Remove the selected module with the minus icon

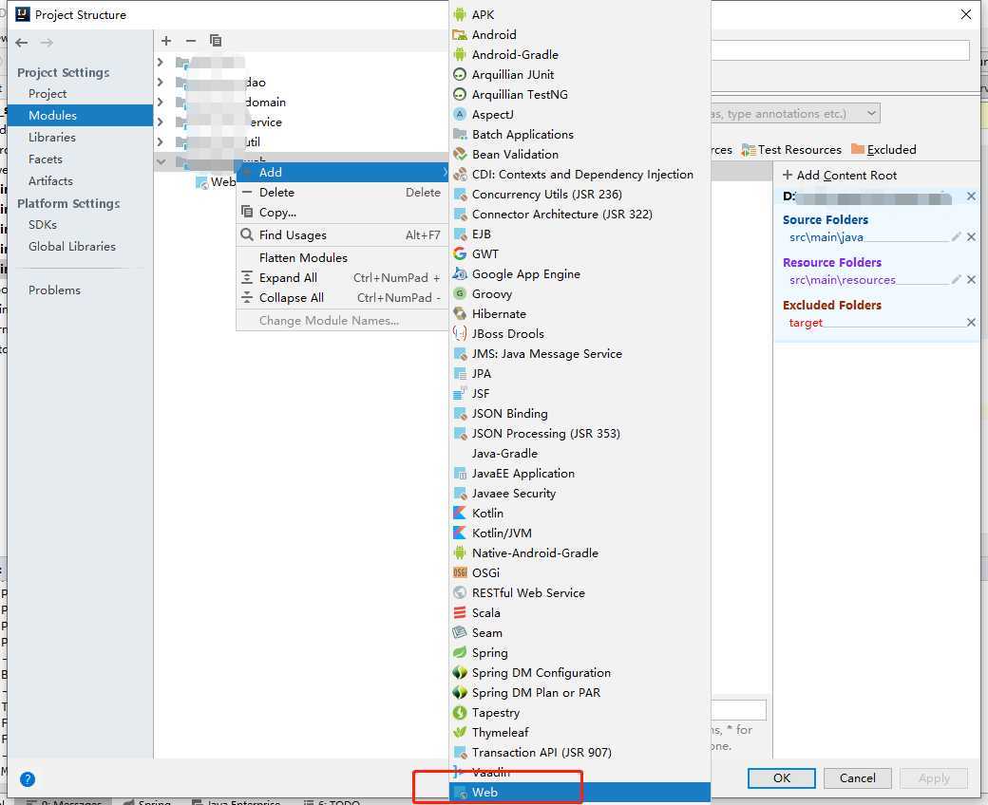tap(191, 41)
